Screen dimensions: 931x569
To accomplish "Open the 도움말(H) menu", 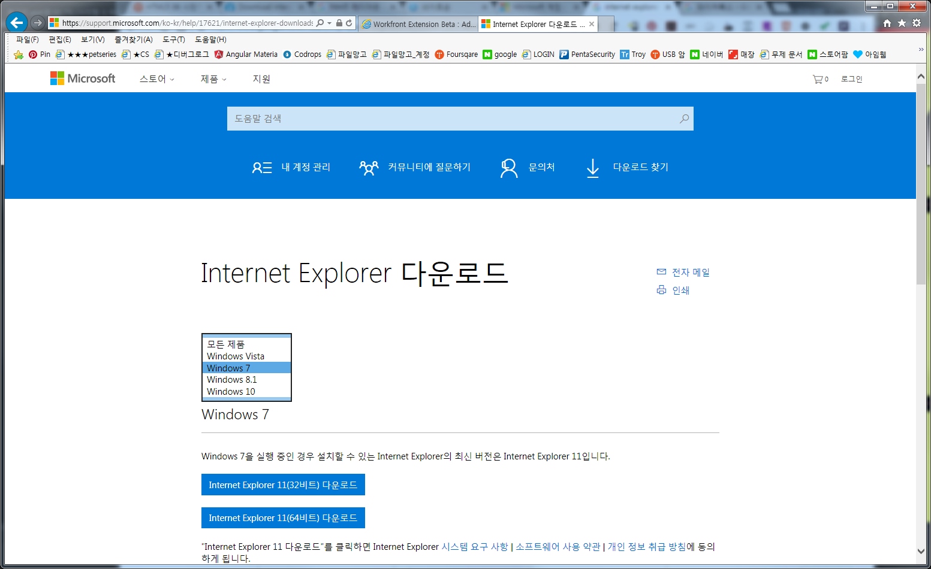I will tap(210, 40).
